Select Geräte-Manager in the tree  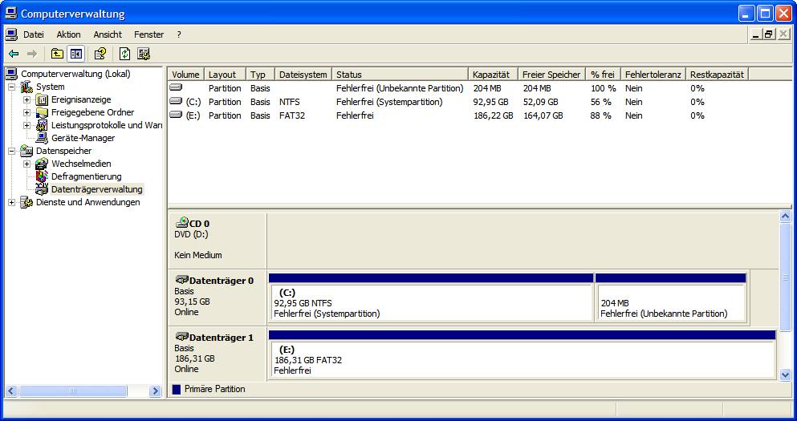pyautogui.click(x=83, y=138)
